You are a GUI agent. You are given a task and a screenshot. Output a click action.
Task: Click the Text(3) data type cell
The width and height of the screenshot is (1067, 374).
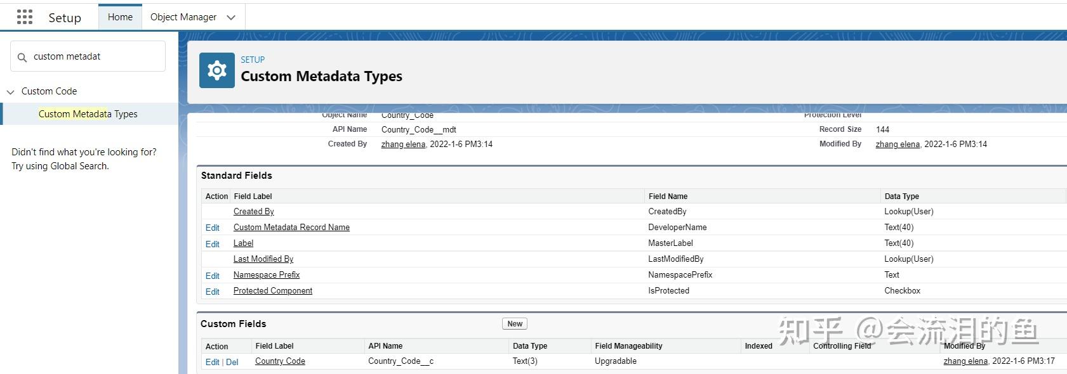tap(525, 361)
